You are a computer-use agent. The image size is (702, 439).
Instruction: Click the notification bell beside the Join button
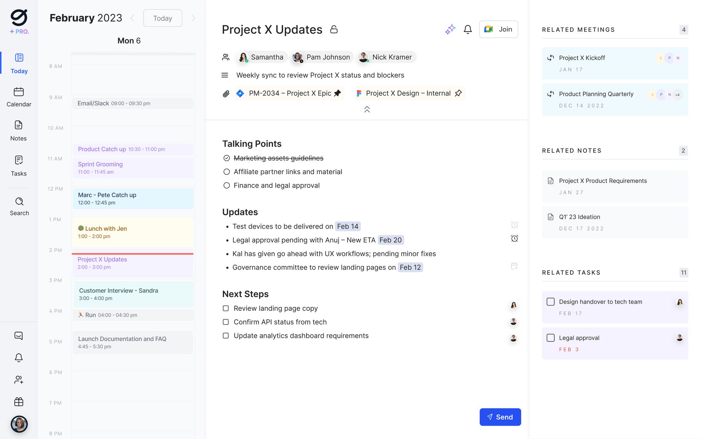(x=467, y=29)
